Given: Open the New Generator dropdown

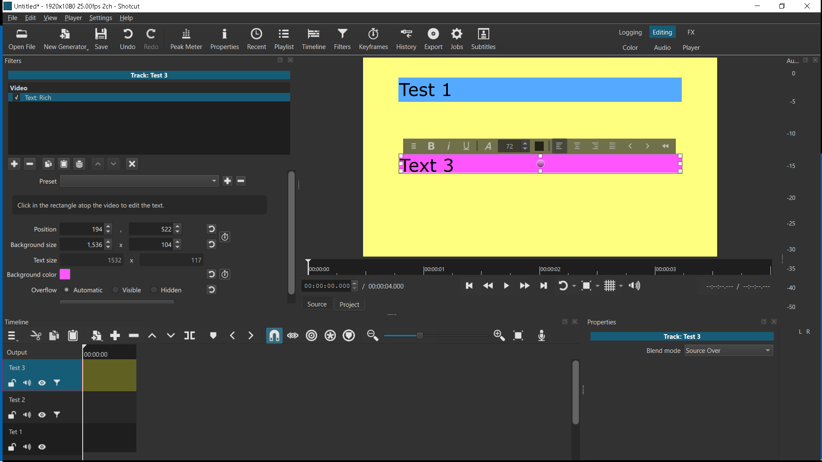Looking at the screenshot, I should (x=66, y=39).
